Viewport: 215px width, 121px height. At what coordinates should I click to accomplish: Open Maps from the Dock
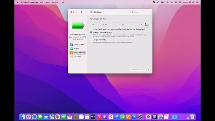point(52,117)
